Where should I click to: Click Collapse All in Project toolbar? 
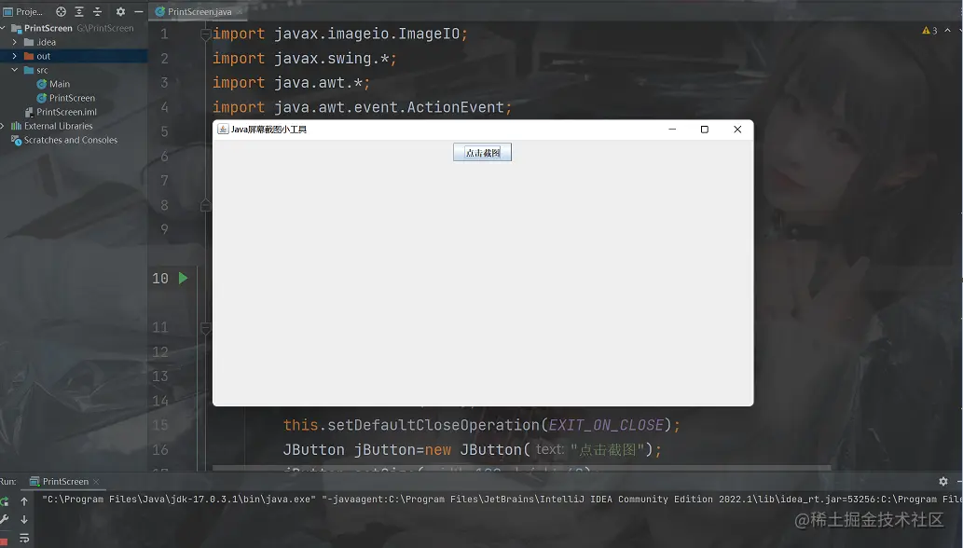(97, 12)
